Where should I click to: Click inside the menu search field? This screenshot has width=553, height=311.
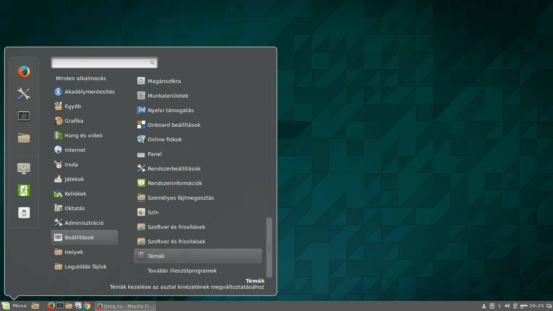104,62
